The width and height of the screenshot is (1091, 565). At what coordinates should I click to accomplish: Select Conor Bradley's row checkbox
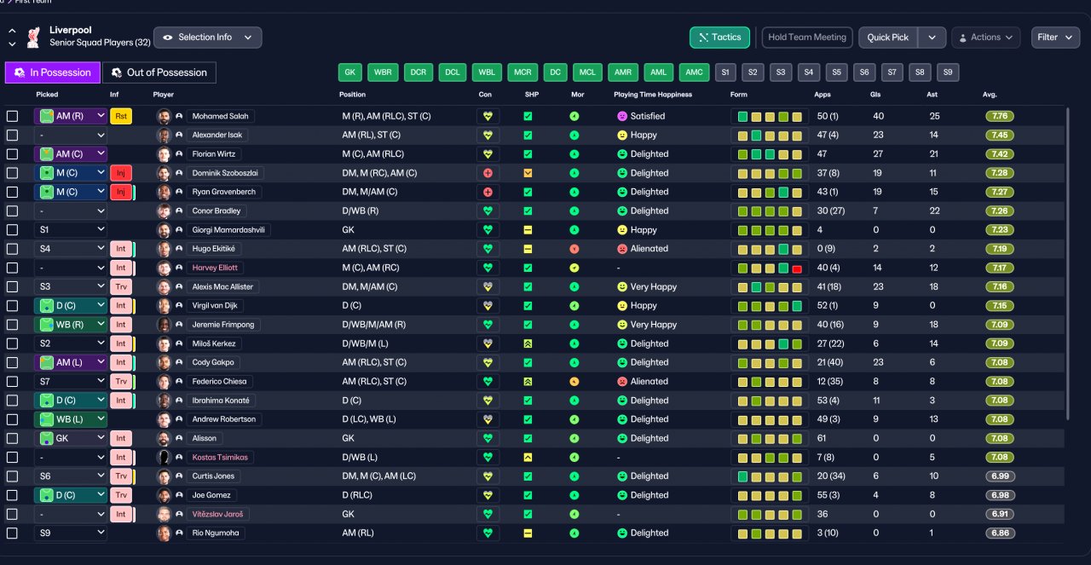pyautogui.click(x=12, y=210)
